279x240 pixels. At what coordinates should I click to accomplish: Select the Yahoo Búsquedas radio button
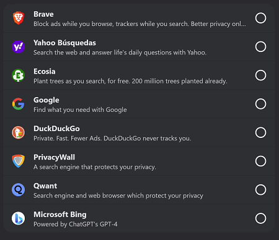[x=260, y=46]
